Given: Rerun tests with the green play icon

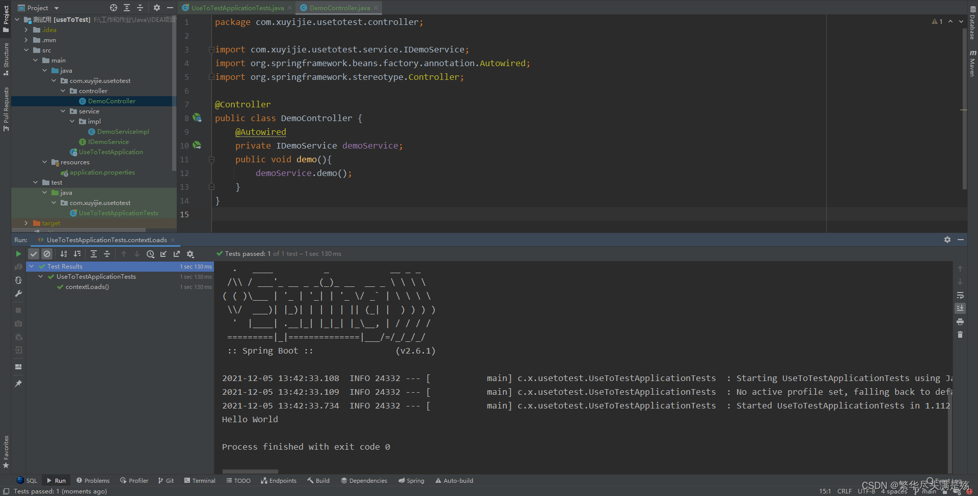Looking at the screenshot, I should click(18, 254).
